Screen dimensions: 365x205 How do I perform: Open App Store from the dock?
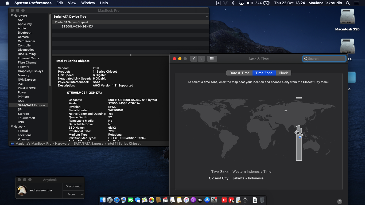[x=207, y=200]
